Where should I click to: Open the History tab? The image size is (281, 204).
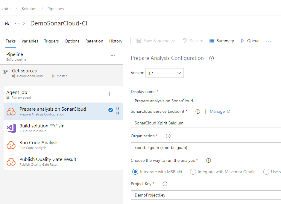click(116, 41)
